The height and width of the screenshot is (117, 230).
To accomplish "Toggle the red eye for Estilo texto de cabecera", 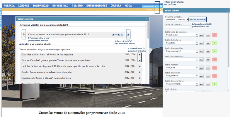I will point(214,35).
